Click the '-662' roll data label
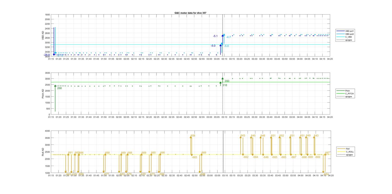The image size is (392, 194). coord(246,157)
